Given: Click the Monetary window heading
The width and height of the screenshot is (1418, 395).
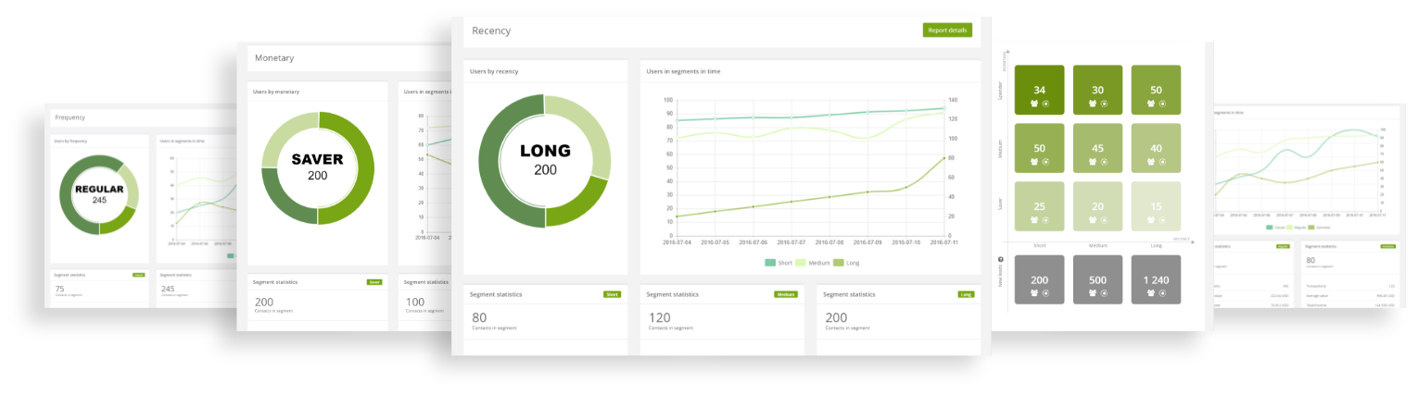Looking at the screenshot, I should pyautogui.click(x=274, y=57).
